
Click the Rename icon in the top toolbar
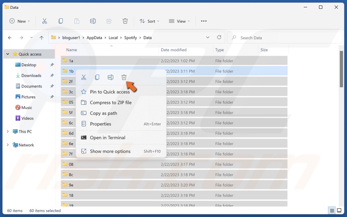coord(93,21)
